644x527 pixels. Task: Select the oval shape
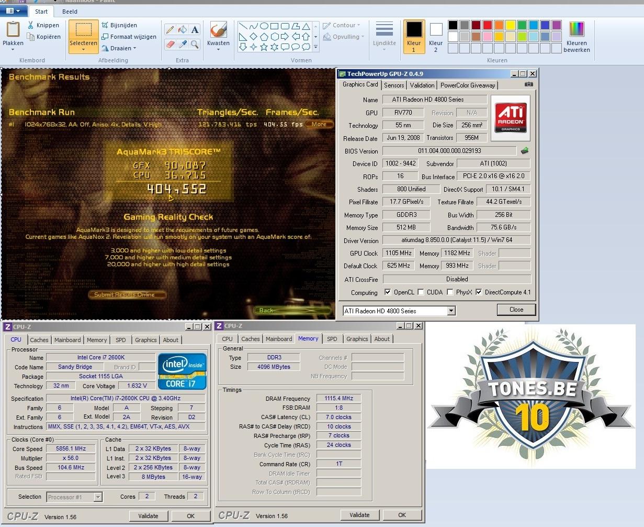click(264, 26)
